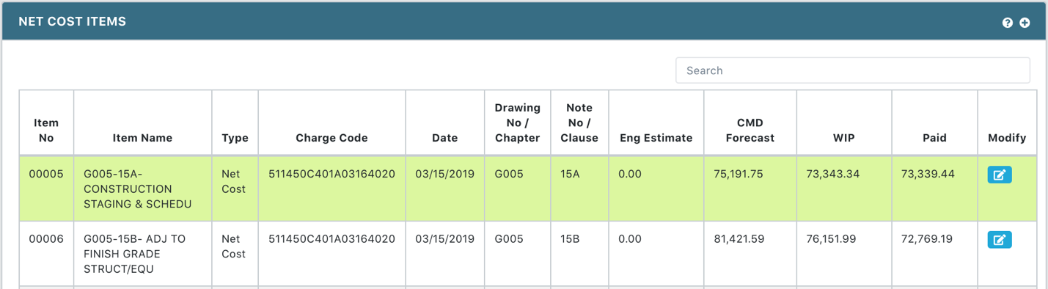1048x289 pixels.
Task: Open help question mark icon in header
Action: (1007, 23)
